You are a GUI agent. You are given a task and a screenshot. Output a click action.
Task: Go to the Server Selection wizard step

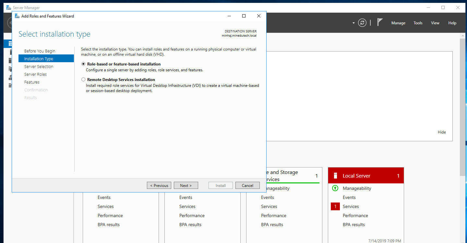click(x=39, y=67)
